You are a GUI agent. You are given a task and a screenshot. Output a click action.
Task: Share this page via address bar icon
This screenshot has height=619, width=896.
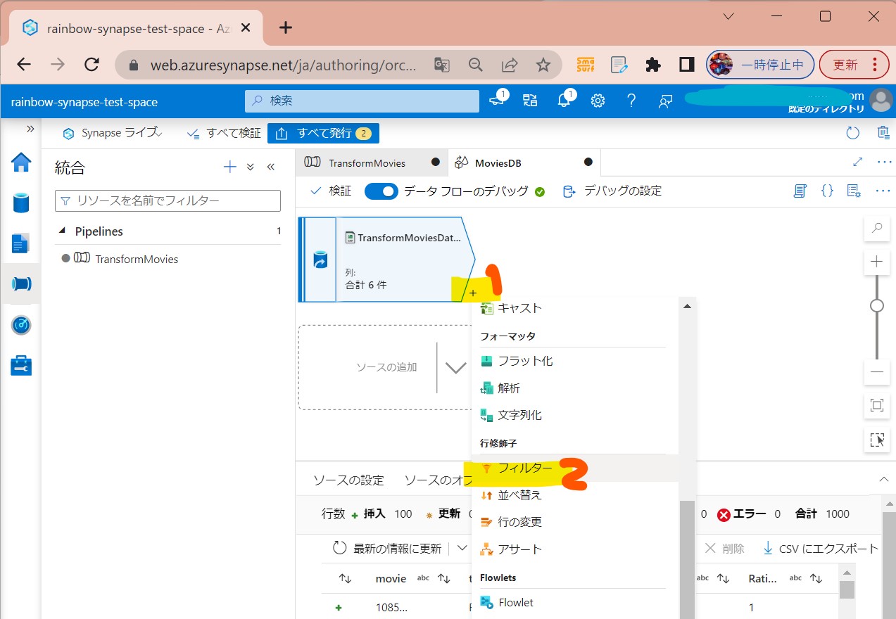point(510,65)
